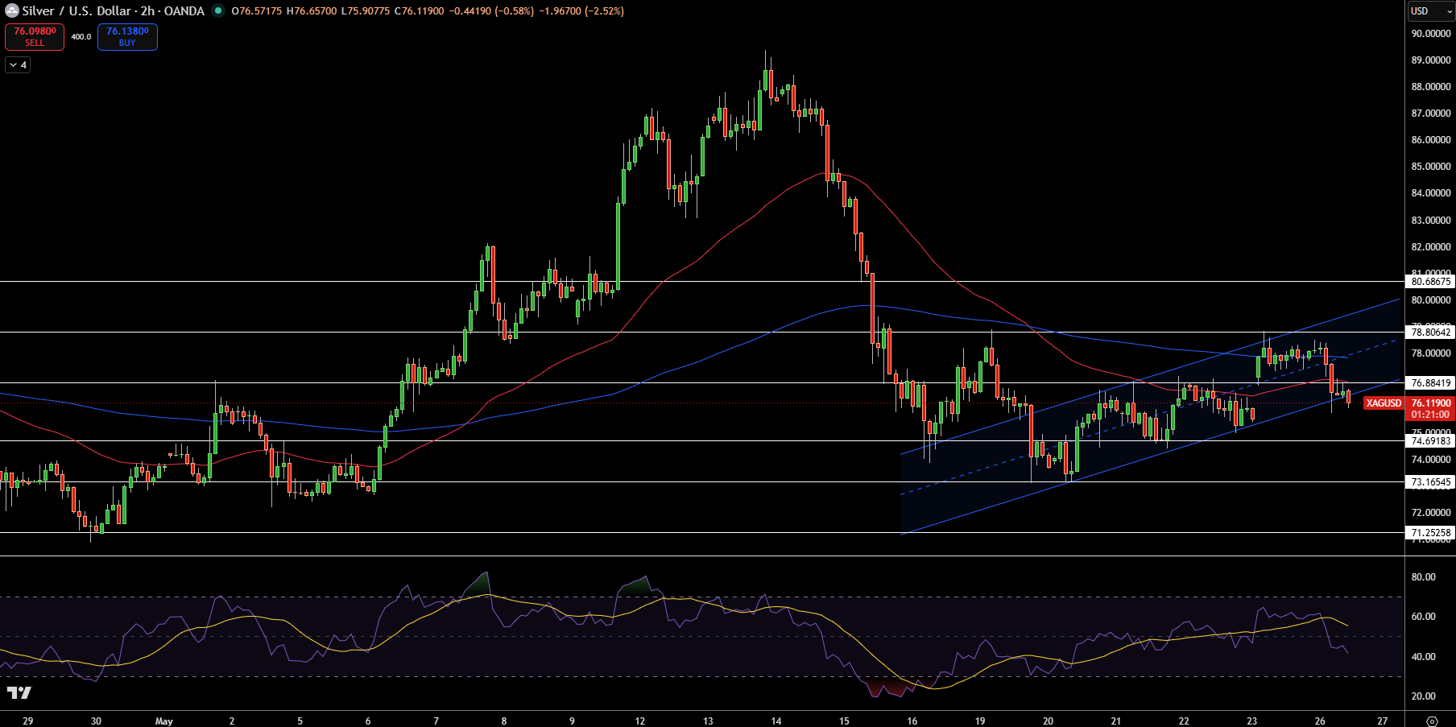
Task: Click the 85.00000 price axis value
Action: point(1431,167)
